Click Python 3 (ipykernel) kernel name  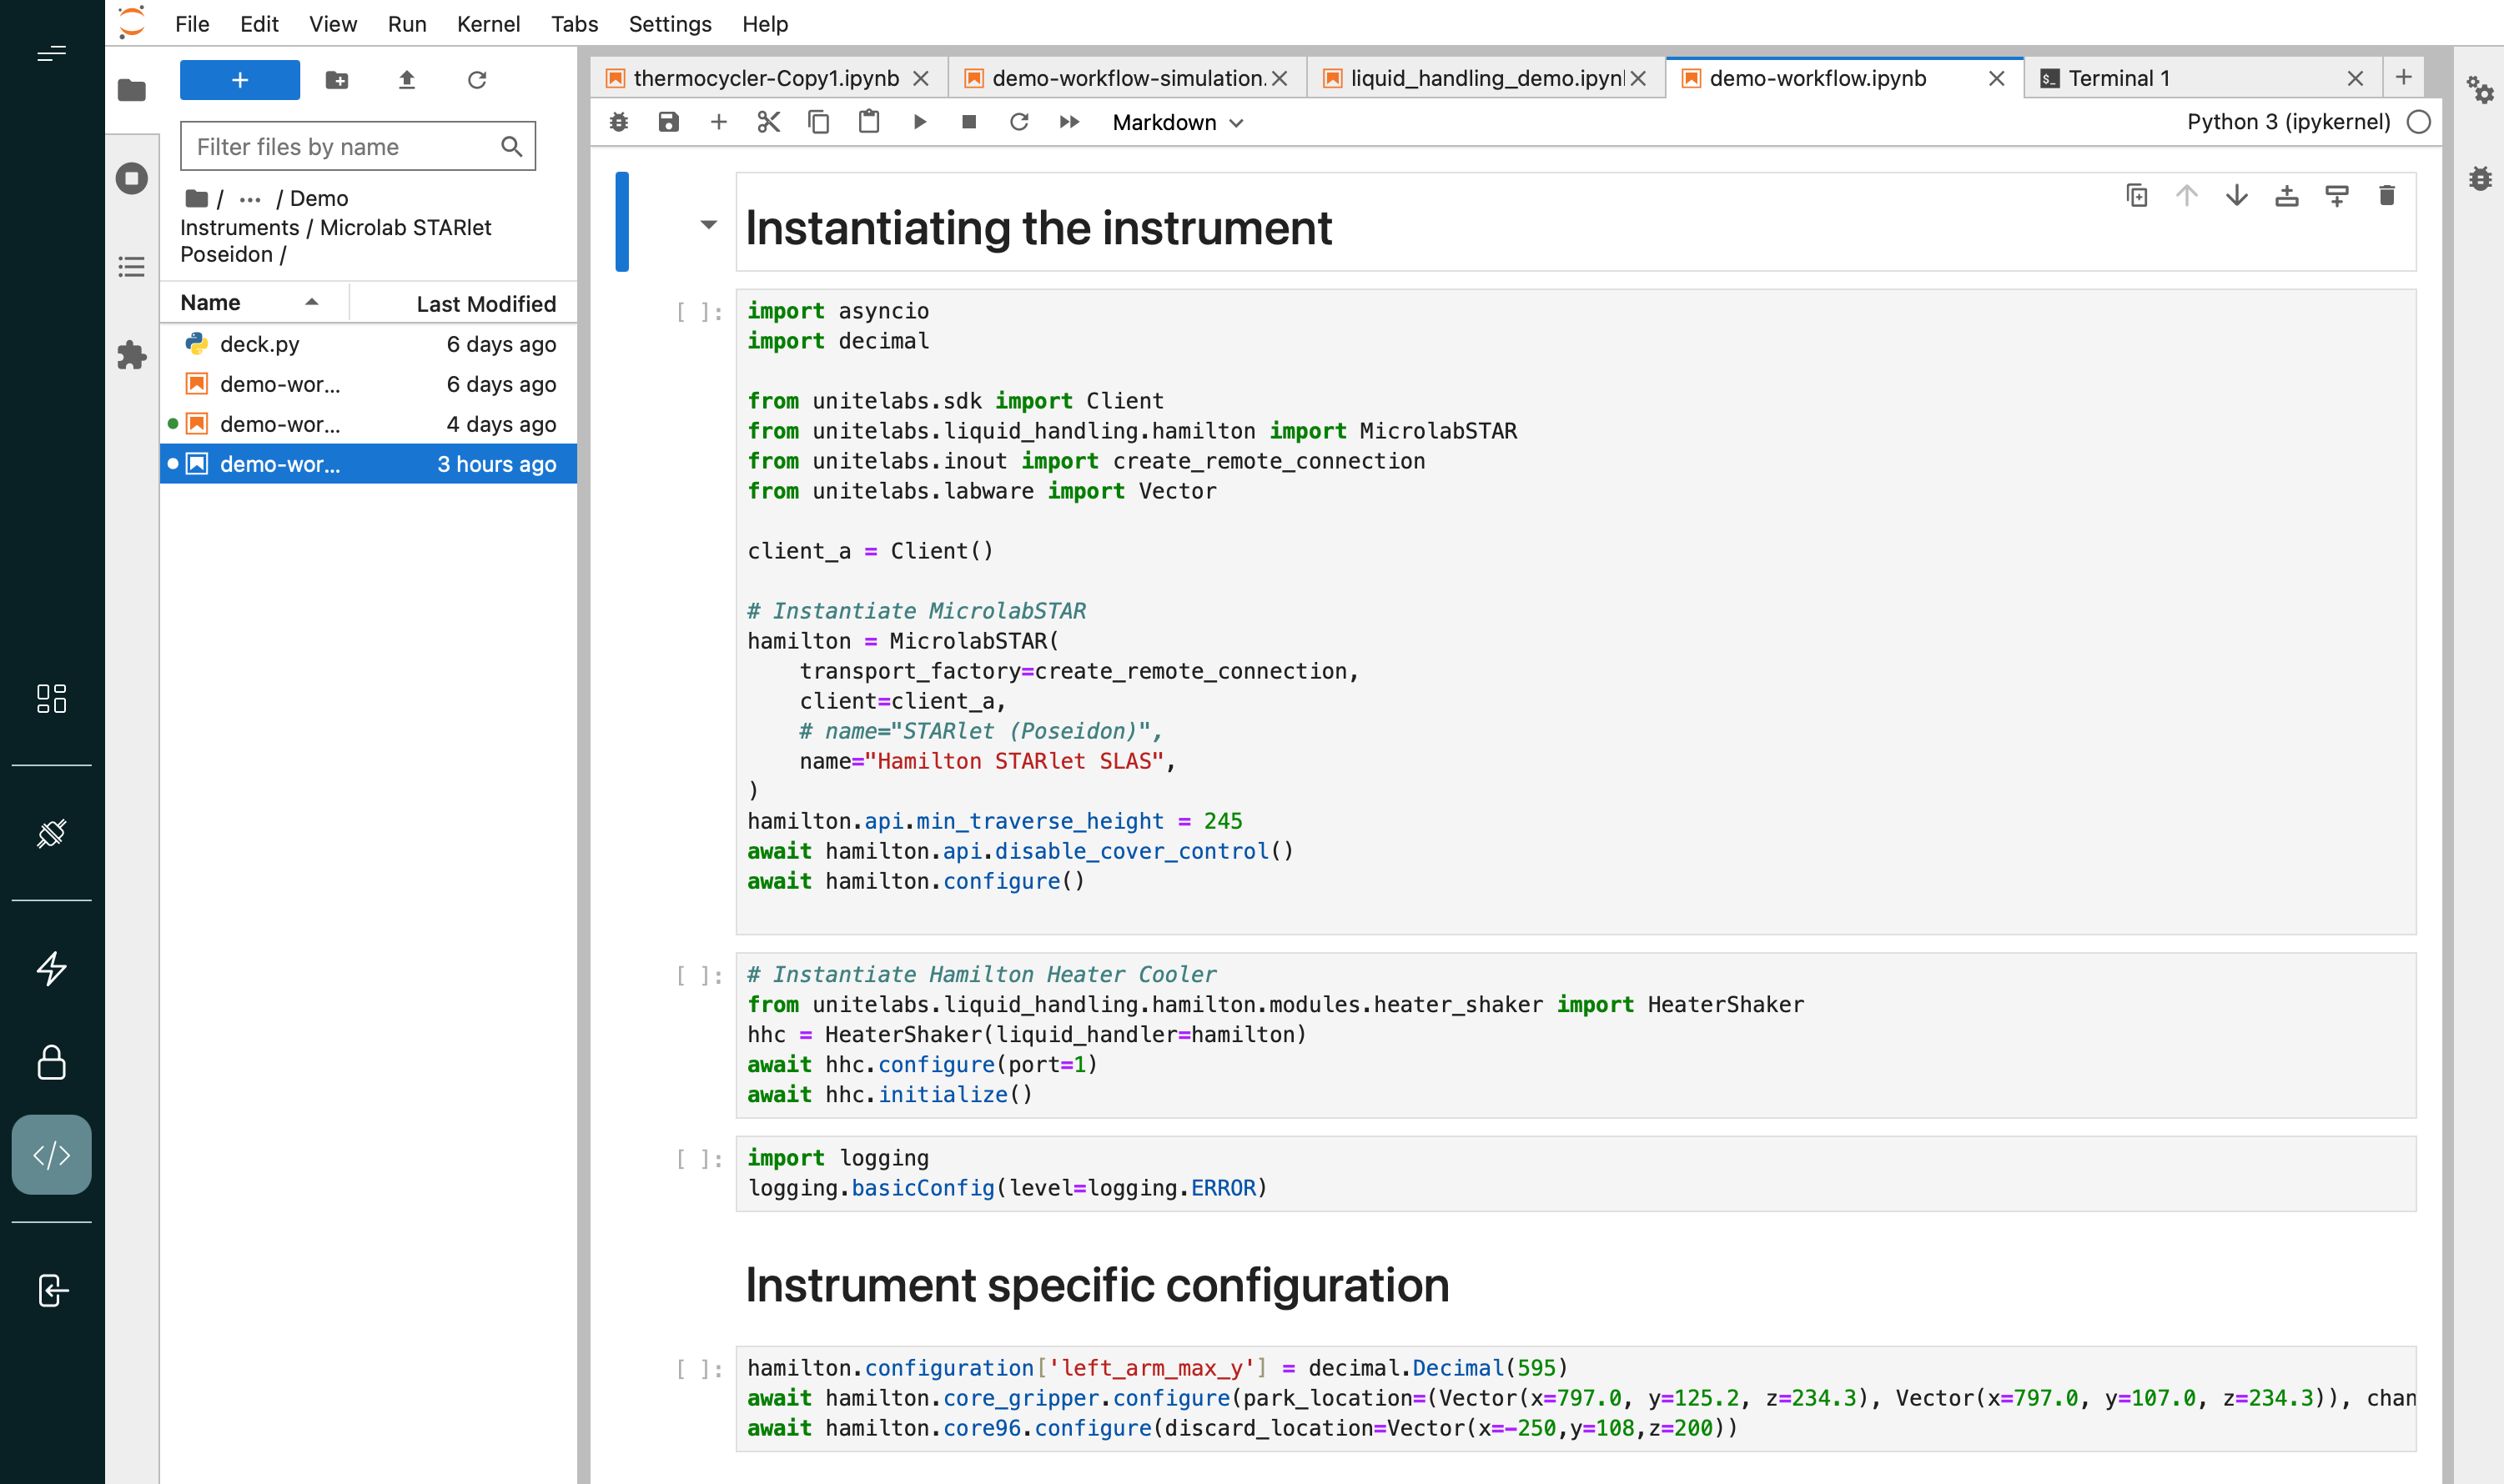click(x=2288, y=122)
